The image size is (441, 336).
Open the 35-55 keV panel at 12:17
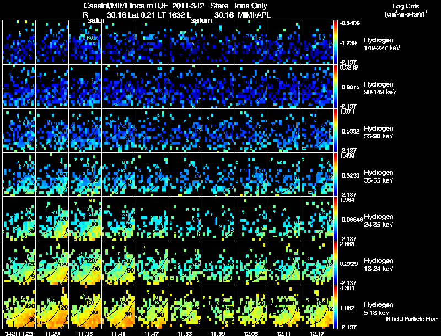click(316, 174)
